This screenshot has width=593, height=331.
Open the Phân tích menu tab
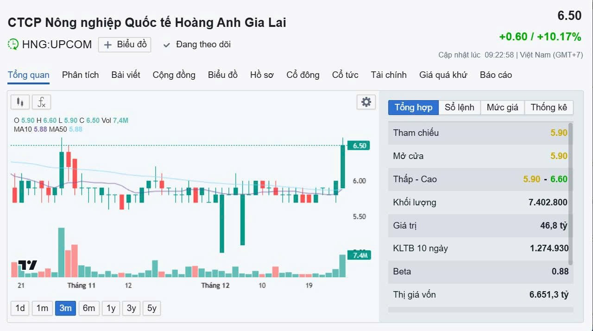(81, 75)
